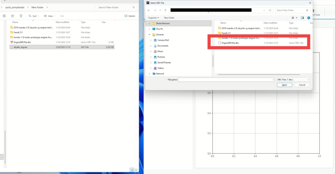Click the Share icon in Explorer toolbar
The width and height of the screenshot is (335, 174).
[x=12, y=16]
